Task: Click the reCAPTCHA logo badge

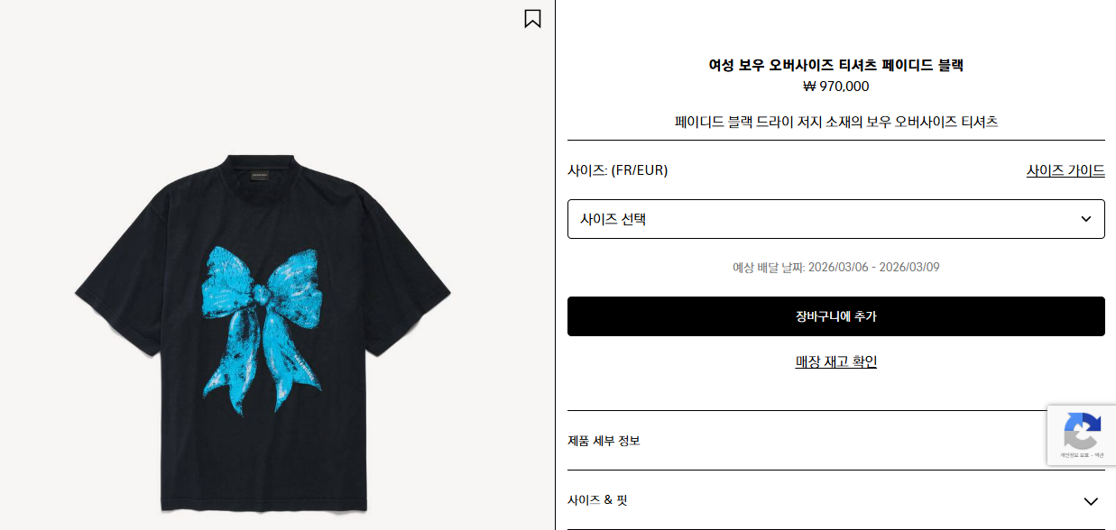Action: coord(1082,430)
